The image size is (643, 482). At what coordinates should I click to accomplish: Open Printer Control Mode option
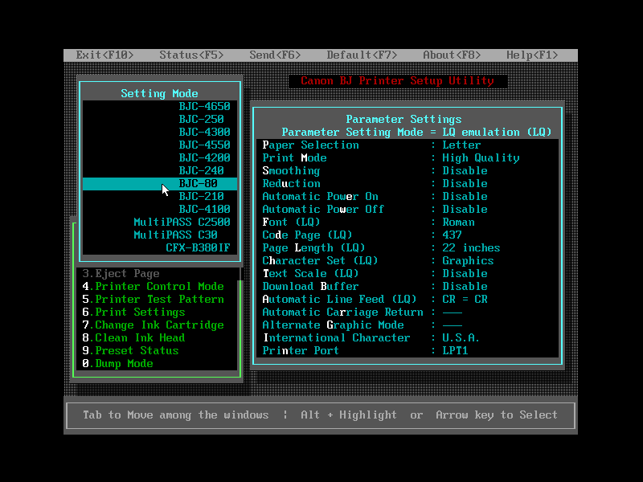tap(159, 287)
